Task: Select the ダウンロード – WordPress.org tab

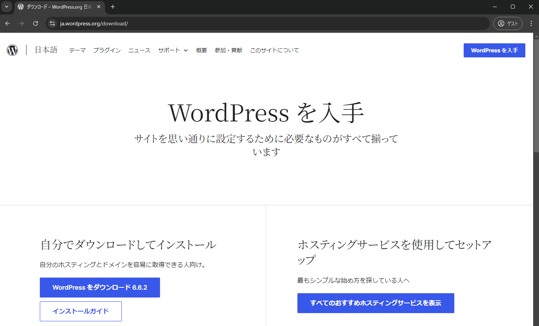Action: click(59, 7)
